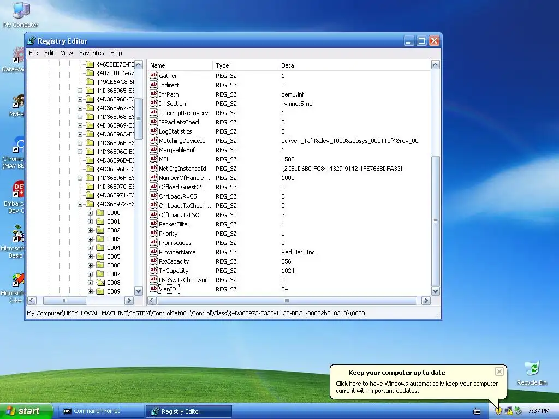Select the MatchingDeviceId value name
Image resolution: width=559 pixels, height=419 pixels.
click(182, 140)
